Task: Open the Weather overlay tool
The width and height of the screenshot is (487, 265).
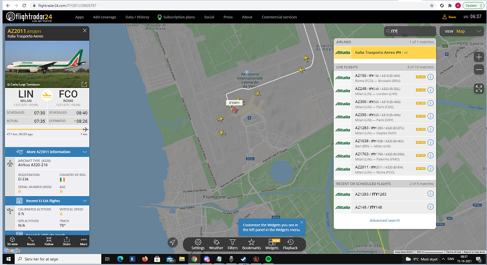Action: tap(216, 244)
